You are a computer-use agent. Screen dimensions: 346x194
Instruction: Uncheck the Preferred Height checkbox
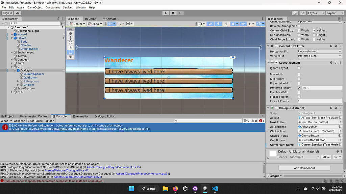click(x=299, y=88)
